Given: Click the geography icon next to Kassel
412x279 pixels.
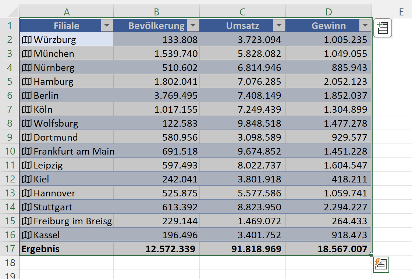Looking at the screenshot, I should 26,235.
